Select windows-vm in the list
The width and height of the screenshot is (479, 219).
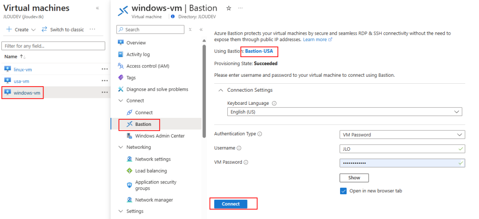coord(27,93)
